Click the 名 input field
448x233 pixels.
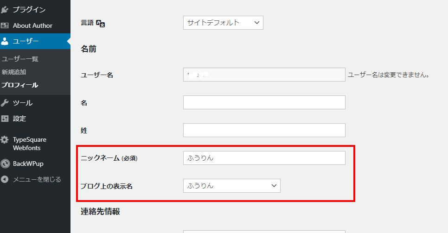(x=264, y=102)
